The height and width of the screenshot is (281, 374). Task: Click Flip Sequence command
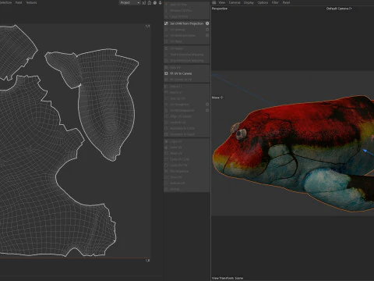click(x=177, y=171)
